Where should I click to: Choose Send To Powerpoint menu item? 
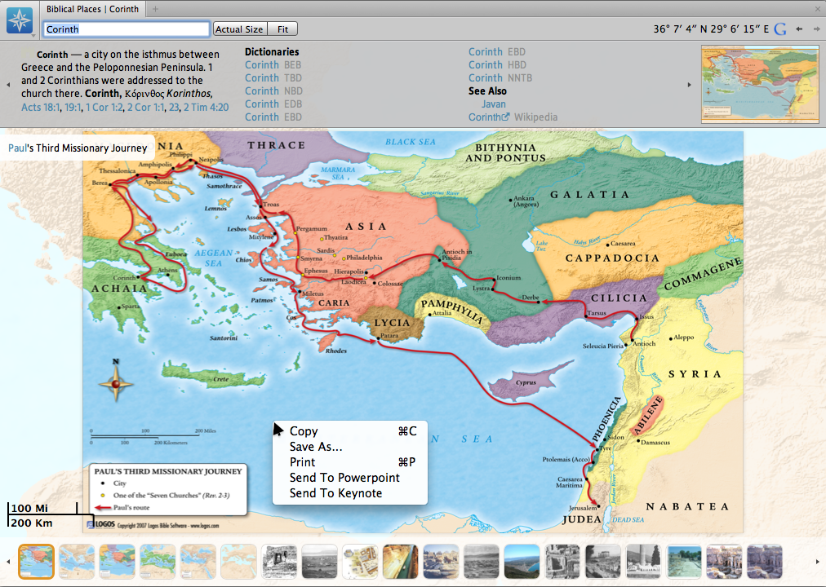350,478
